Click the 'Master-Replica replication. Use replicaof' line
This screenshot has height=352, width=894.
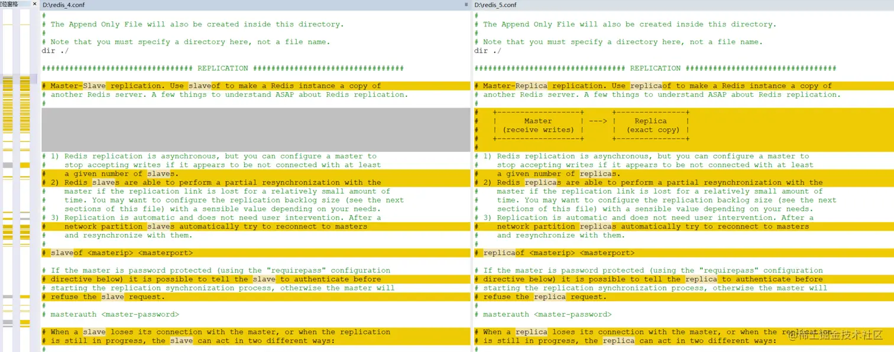684,86
